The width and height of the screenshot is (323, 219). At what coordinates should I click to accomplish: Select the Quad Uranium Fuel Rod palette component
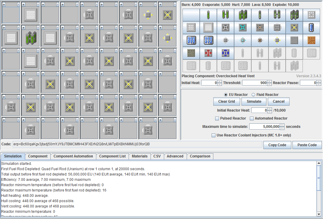[x=243, y=15]
